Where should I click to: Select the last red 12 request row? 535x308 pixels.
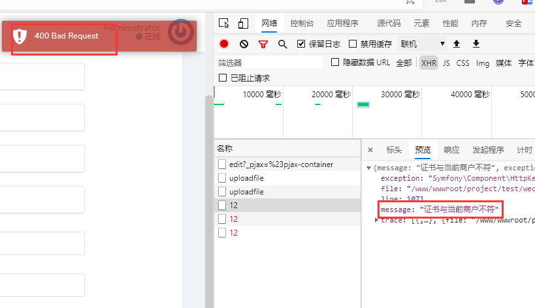[x=287, y=233]
